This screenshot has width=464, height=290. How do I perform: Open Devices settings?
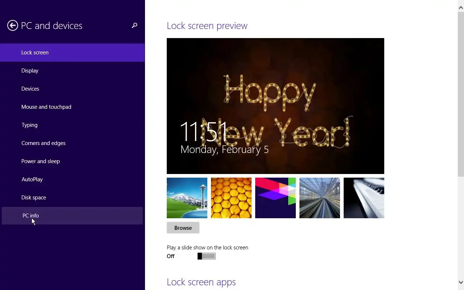pyautogui.click(x=72, y=89)
